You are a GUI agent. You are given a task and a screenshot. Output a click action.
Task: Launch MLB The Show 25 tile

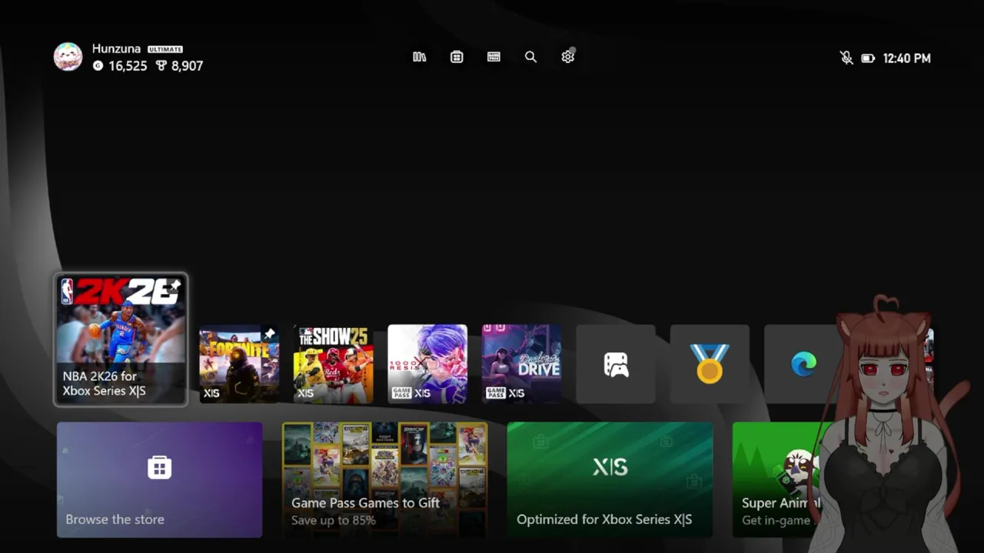(333, 364)
